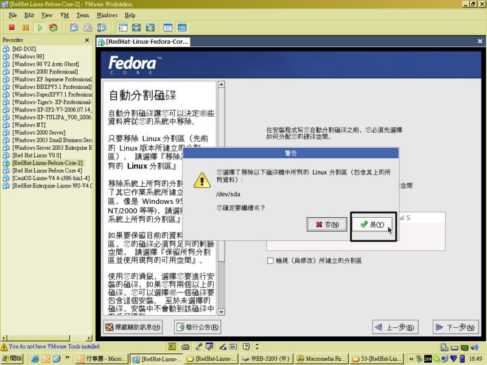Switch to the WEB-320G (W:) taskbar button
The width and height of the screenshot is (487, 365).
point(266,359)
